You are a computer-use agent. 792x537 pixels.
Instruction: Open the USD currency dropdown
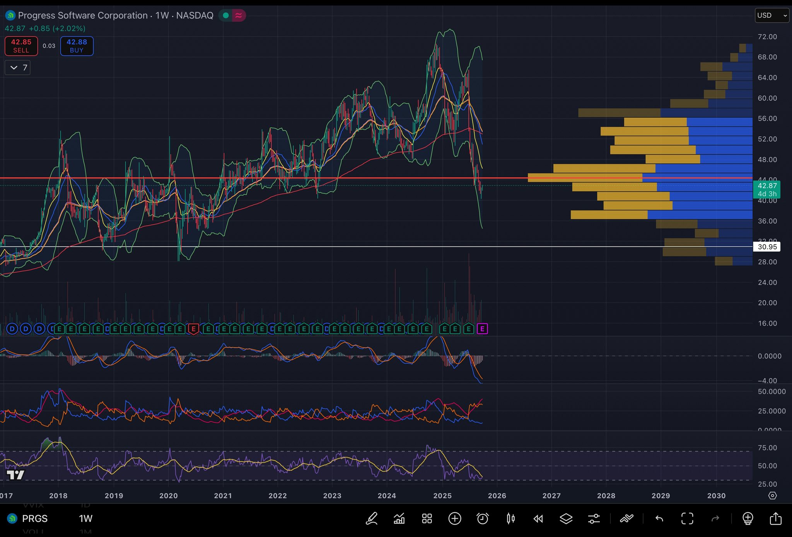point(772,15)
